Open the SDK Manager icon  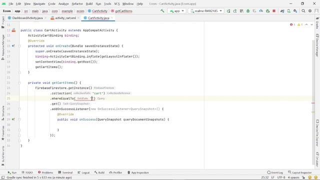pyautogui.click(x=295, y=11)
